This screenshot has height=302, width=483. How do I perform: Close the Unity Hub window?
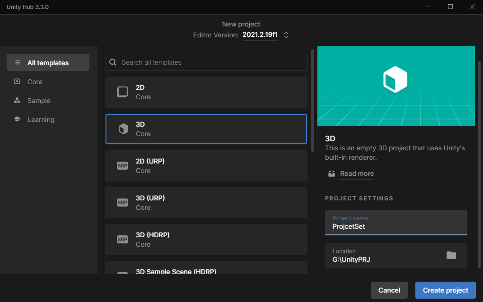coord(472,7)
